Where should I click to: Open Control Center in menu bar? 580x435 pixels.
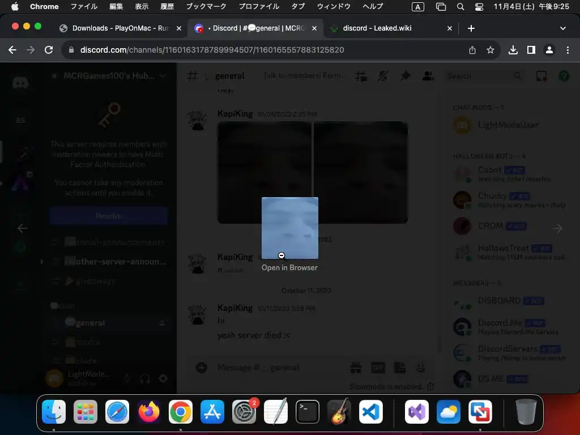click(x=479, y=7)
